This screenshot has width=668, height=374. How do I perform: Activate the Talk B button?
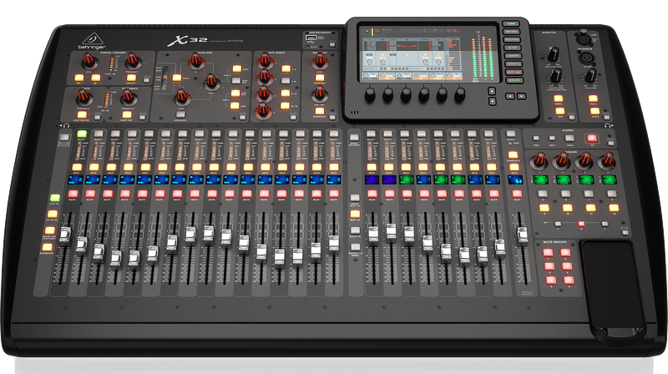[595, 112]
